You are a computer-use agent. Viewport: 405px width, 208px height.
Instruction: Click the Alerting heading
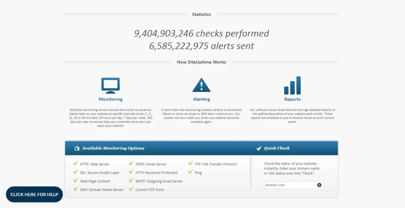(201, 99)
